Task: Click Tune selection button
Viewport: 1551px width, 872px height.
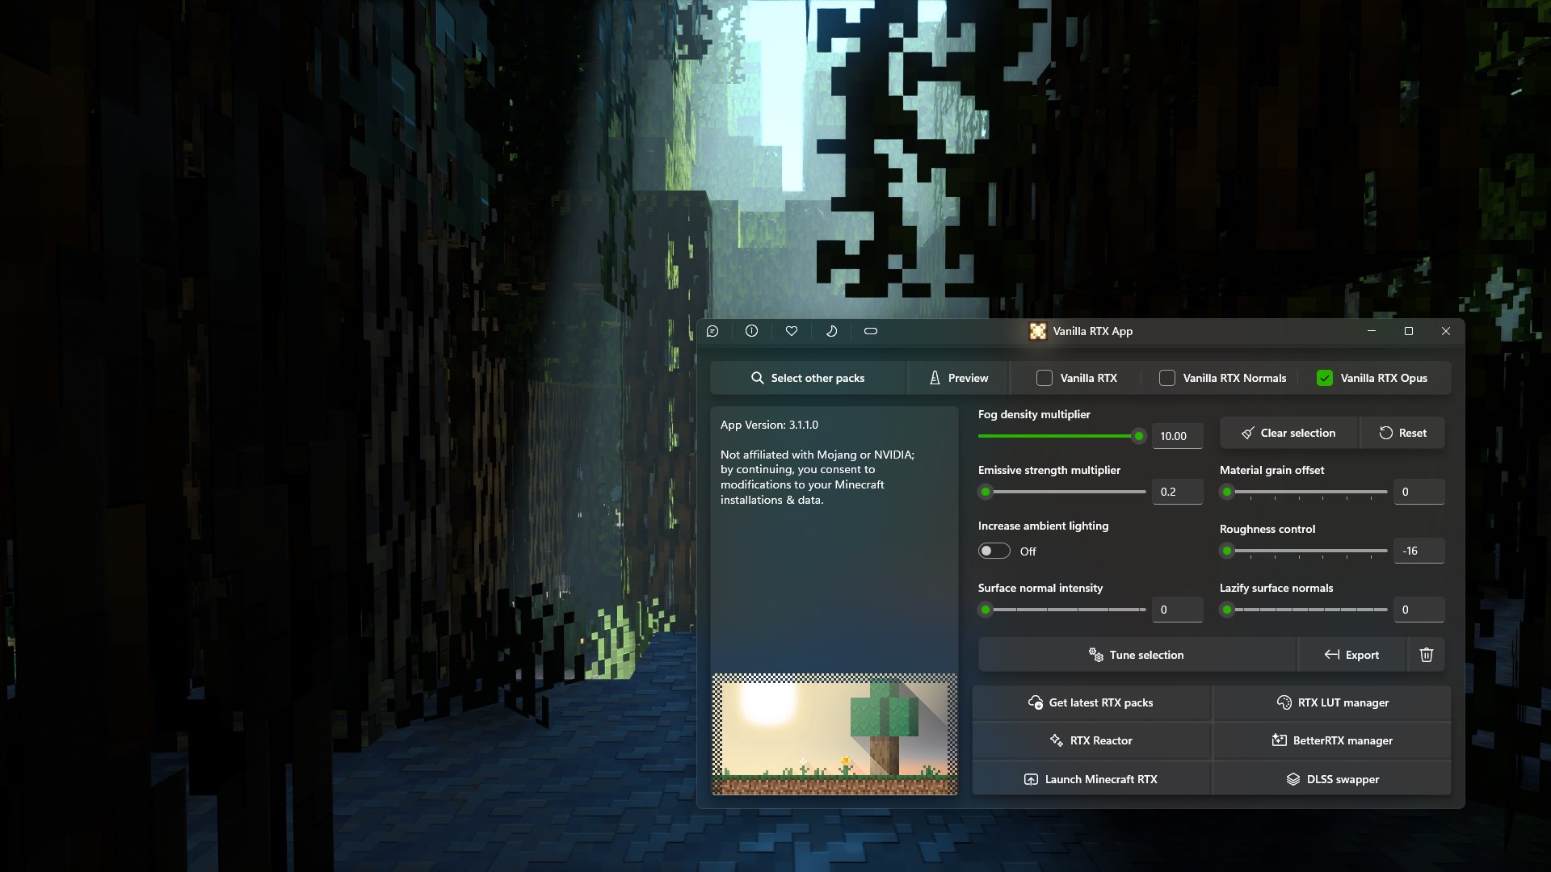Action: coord(1137,655)
